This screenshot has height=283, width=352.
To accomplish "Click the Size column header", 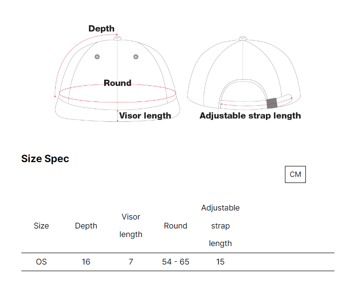I will coord(41,226).
